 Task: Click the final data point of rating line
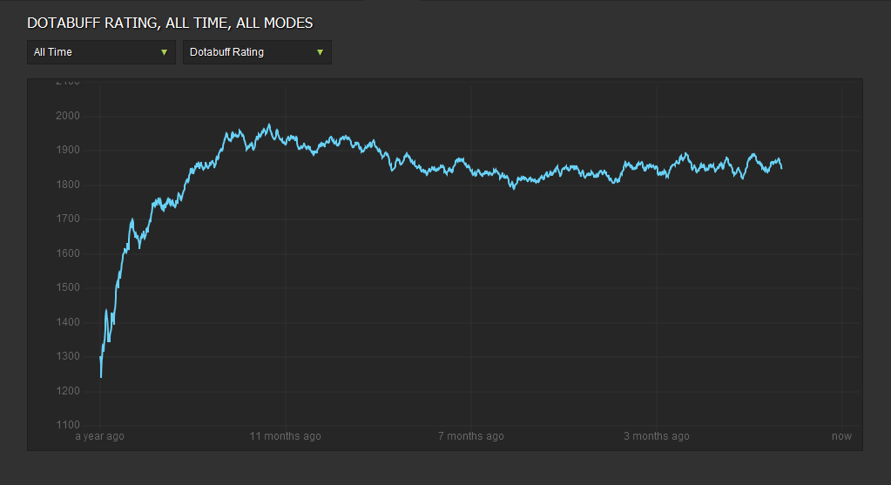[x=781, y=168]
